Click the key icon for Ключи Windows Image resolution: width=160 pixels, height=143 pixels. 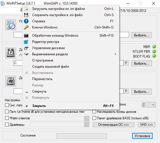pos(26,27)
